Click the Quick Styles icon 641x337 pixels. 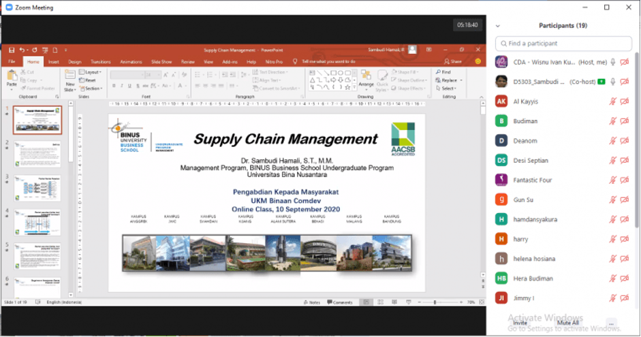click(382, 76)
